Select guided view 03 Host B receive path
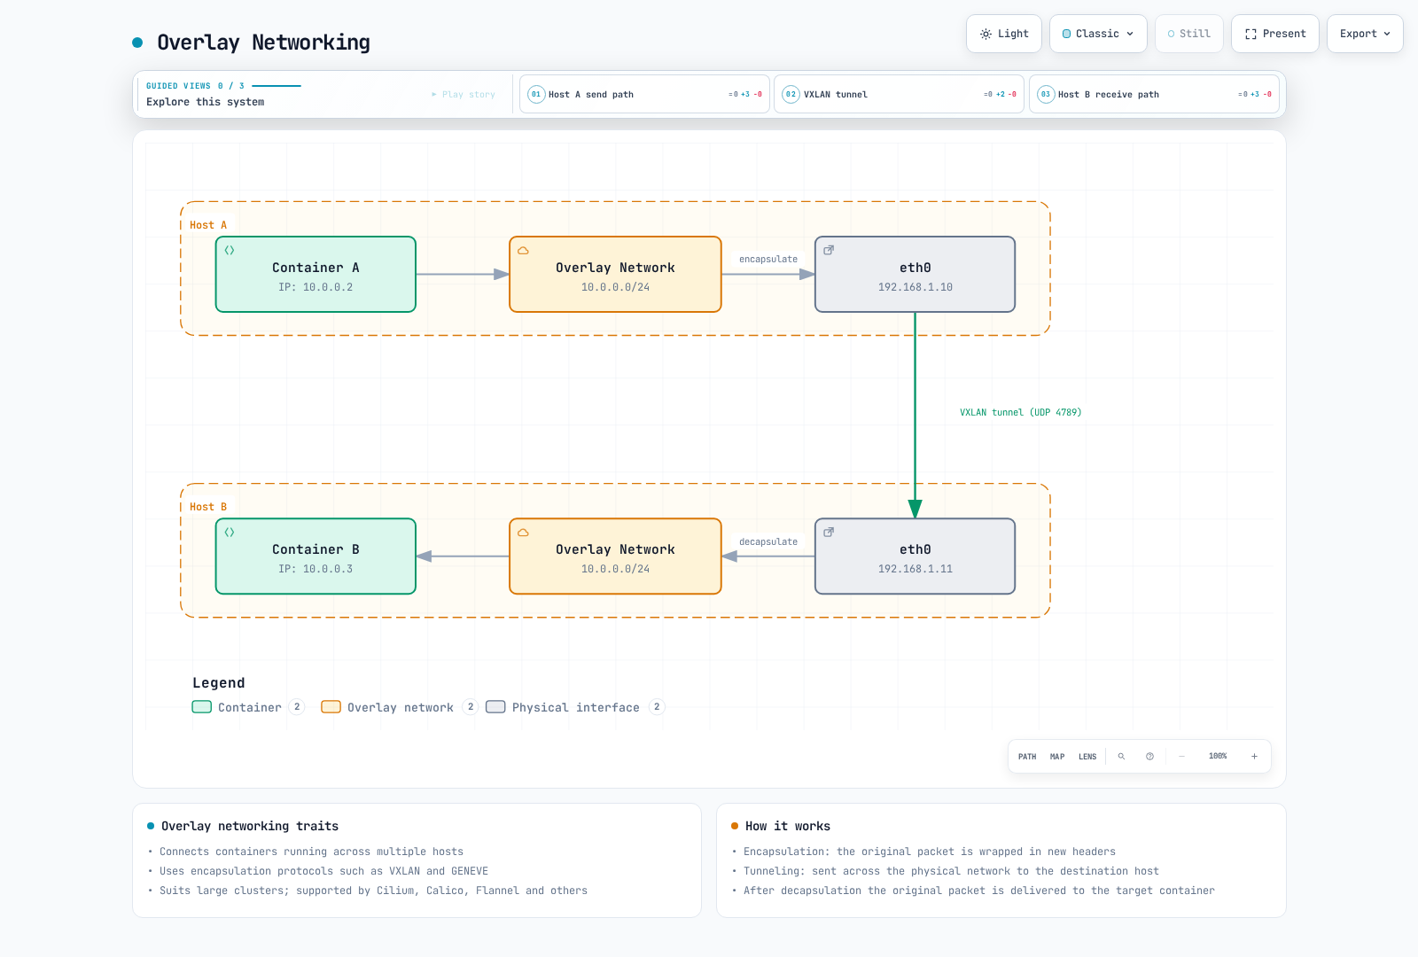Screen dimensions: 1418x957 click(x=1154, y=94)
